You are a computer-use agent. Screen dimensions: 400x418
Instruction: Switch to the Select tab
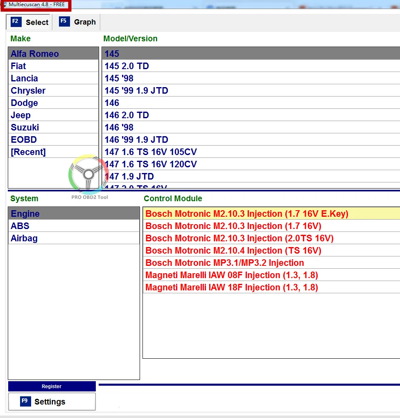pos(28,22)
